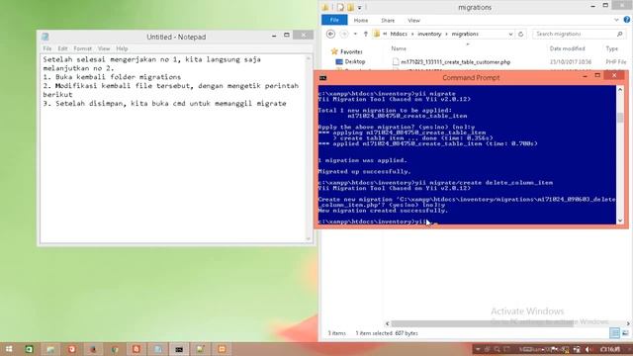Screen dimensions: 633x356
Task: Open Explorer help question mark icon
Action: pos(627,20)
